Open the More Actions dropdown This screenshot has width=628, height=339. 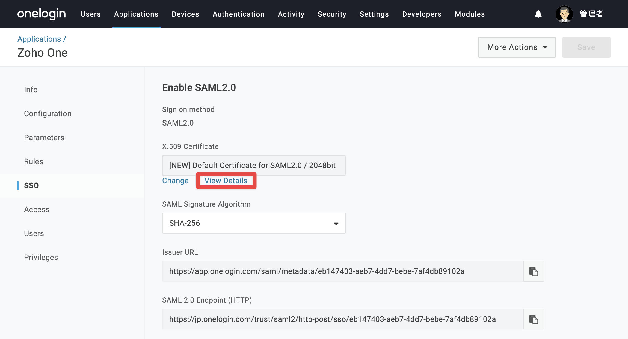pyautogui.click(x=517, y=47)
